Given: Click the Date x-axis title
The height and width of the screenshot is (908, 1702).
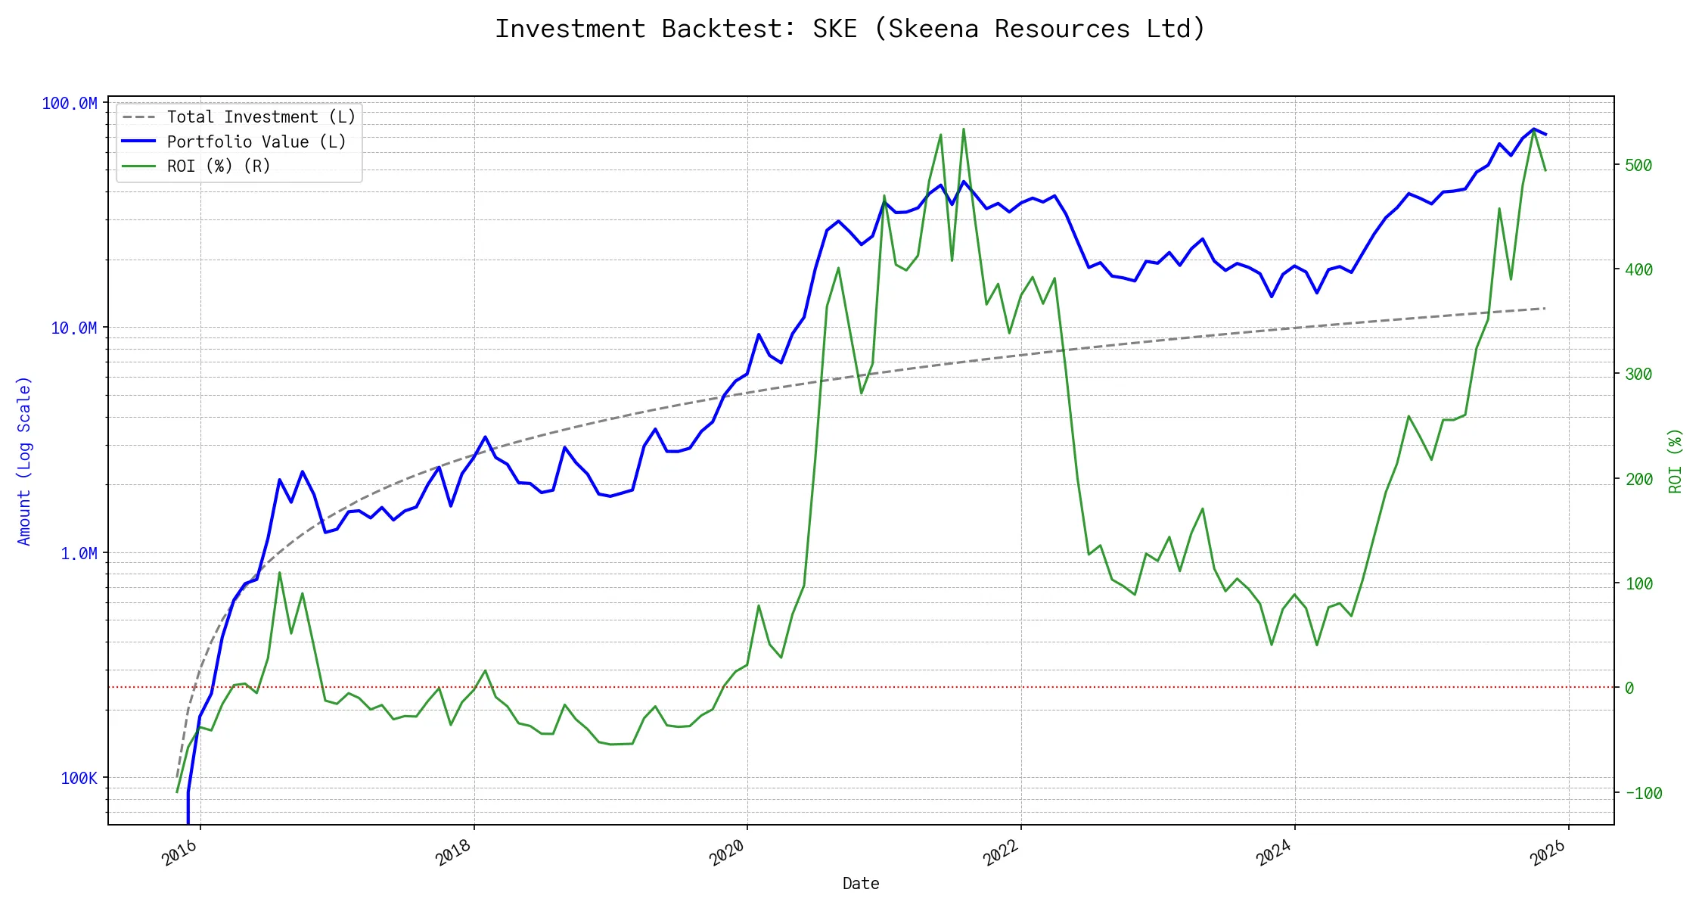Looking at the screenshot, I should [x=861, y=884].
